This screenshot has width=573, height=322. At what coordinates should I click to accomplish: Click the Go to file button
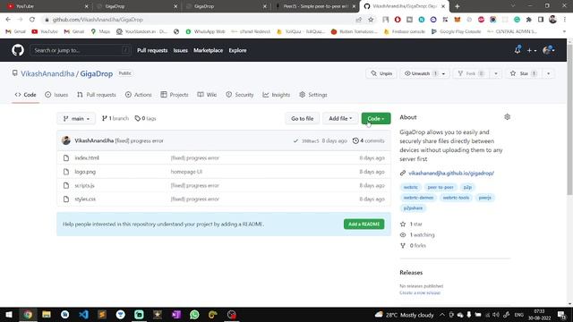coord(303,118)
